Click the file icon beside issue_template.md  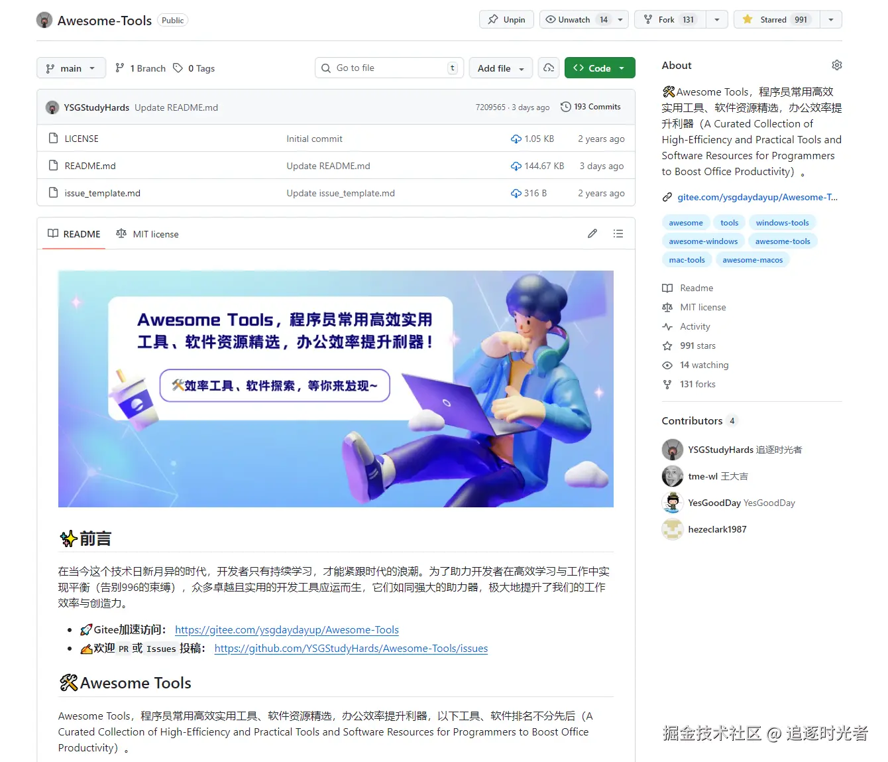pyautogui.click(x=53, y=193)
